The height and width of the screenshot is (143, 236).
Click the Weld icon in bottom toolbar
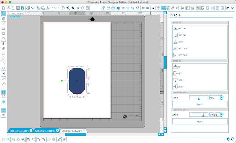(49, 139)
